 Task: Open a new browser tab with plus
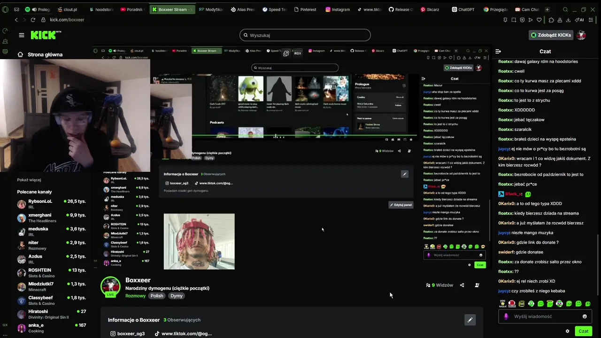(x=547, y=9)
